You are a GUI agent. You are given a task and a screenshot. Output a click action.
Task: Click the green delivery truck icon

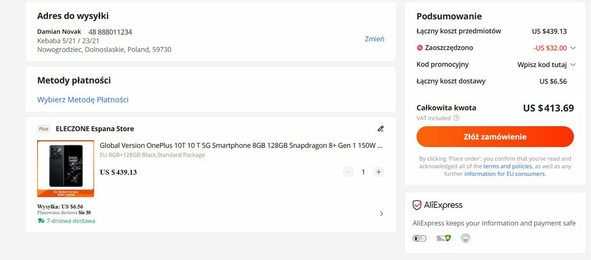pyautogui.click(x=41, y=221)
